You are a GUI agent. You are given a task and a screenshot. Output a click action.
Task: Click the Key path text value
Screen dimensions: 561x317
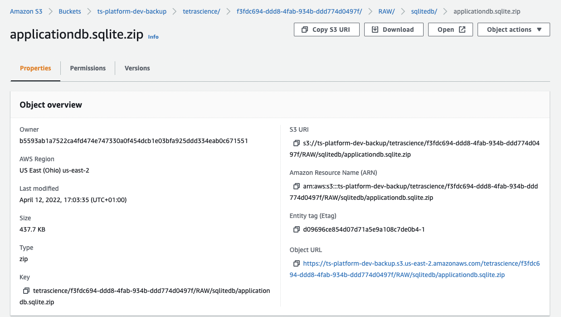pyautogui.click(x=145, y=296)
